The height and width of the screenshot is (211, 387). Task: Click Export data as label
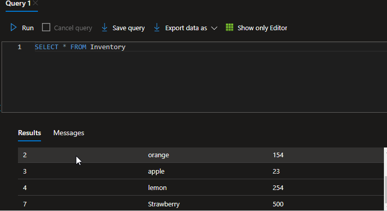tap(186, 28)
